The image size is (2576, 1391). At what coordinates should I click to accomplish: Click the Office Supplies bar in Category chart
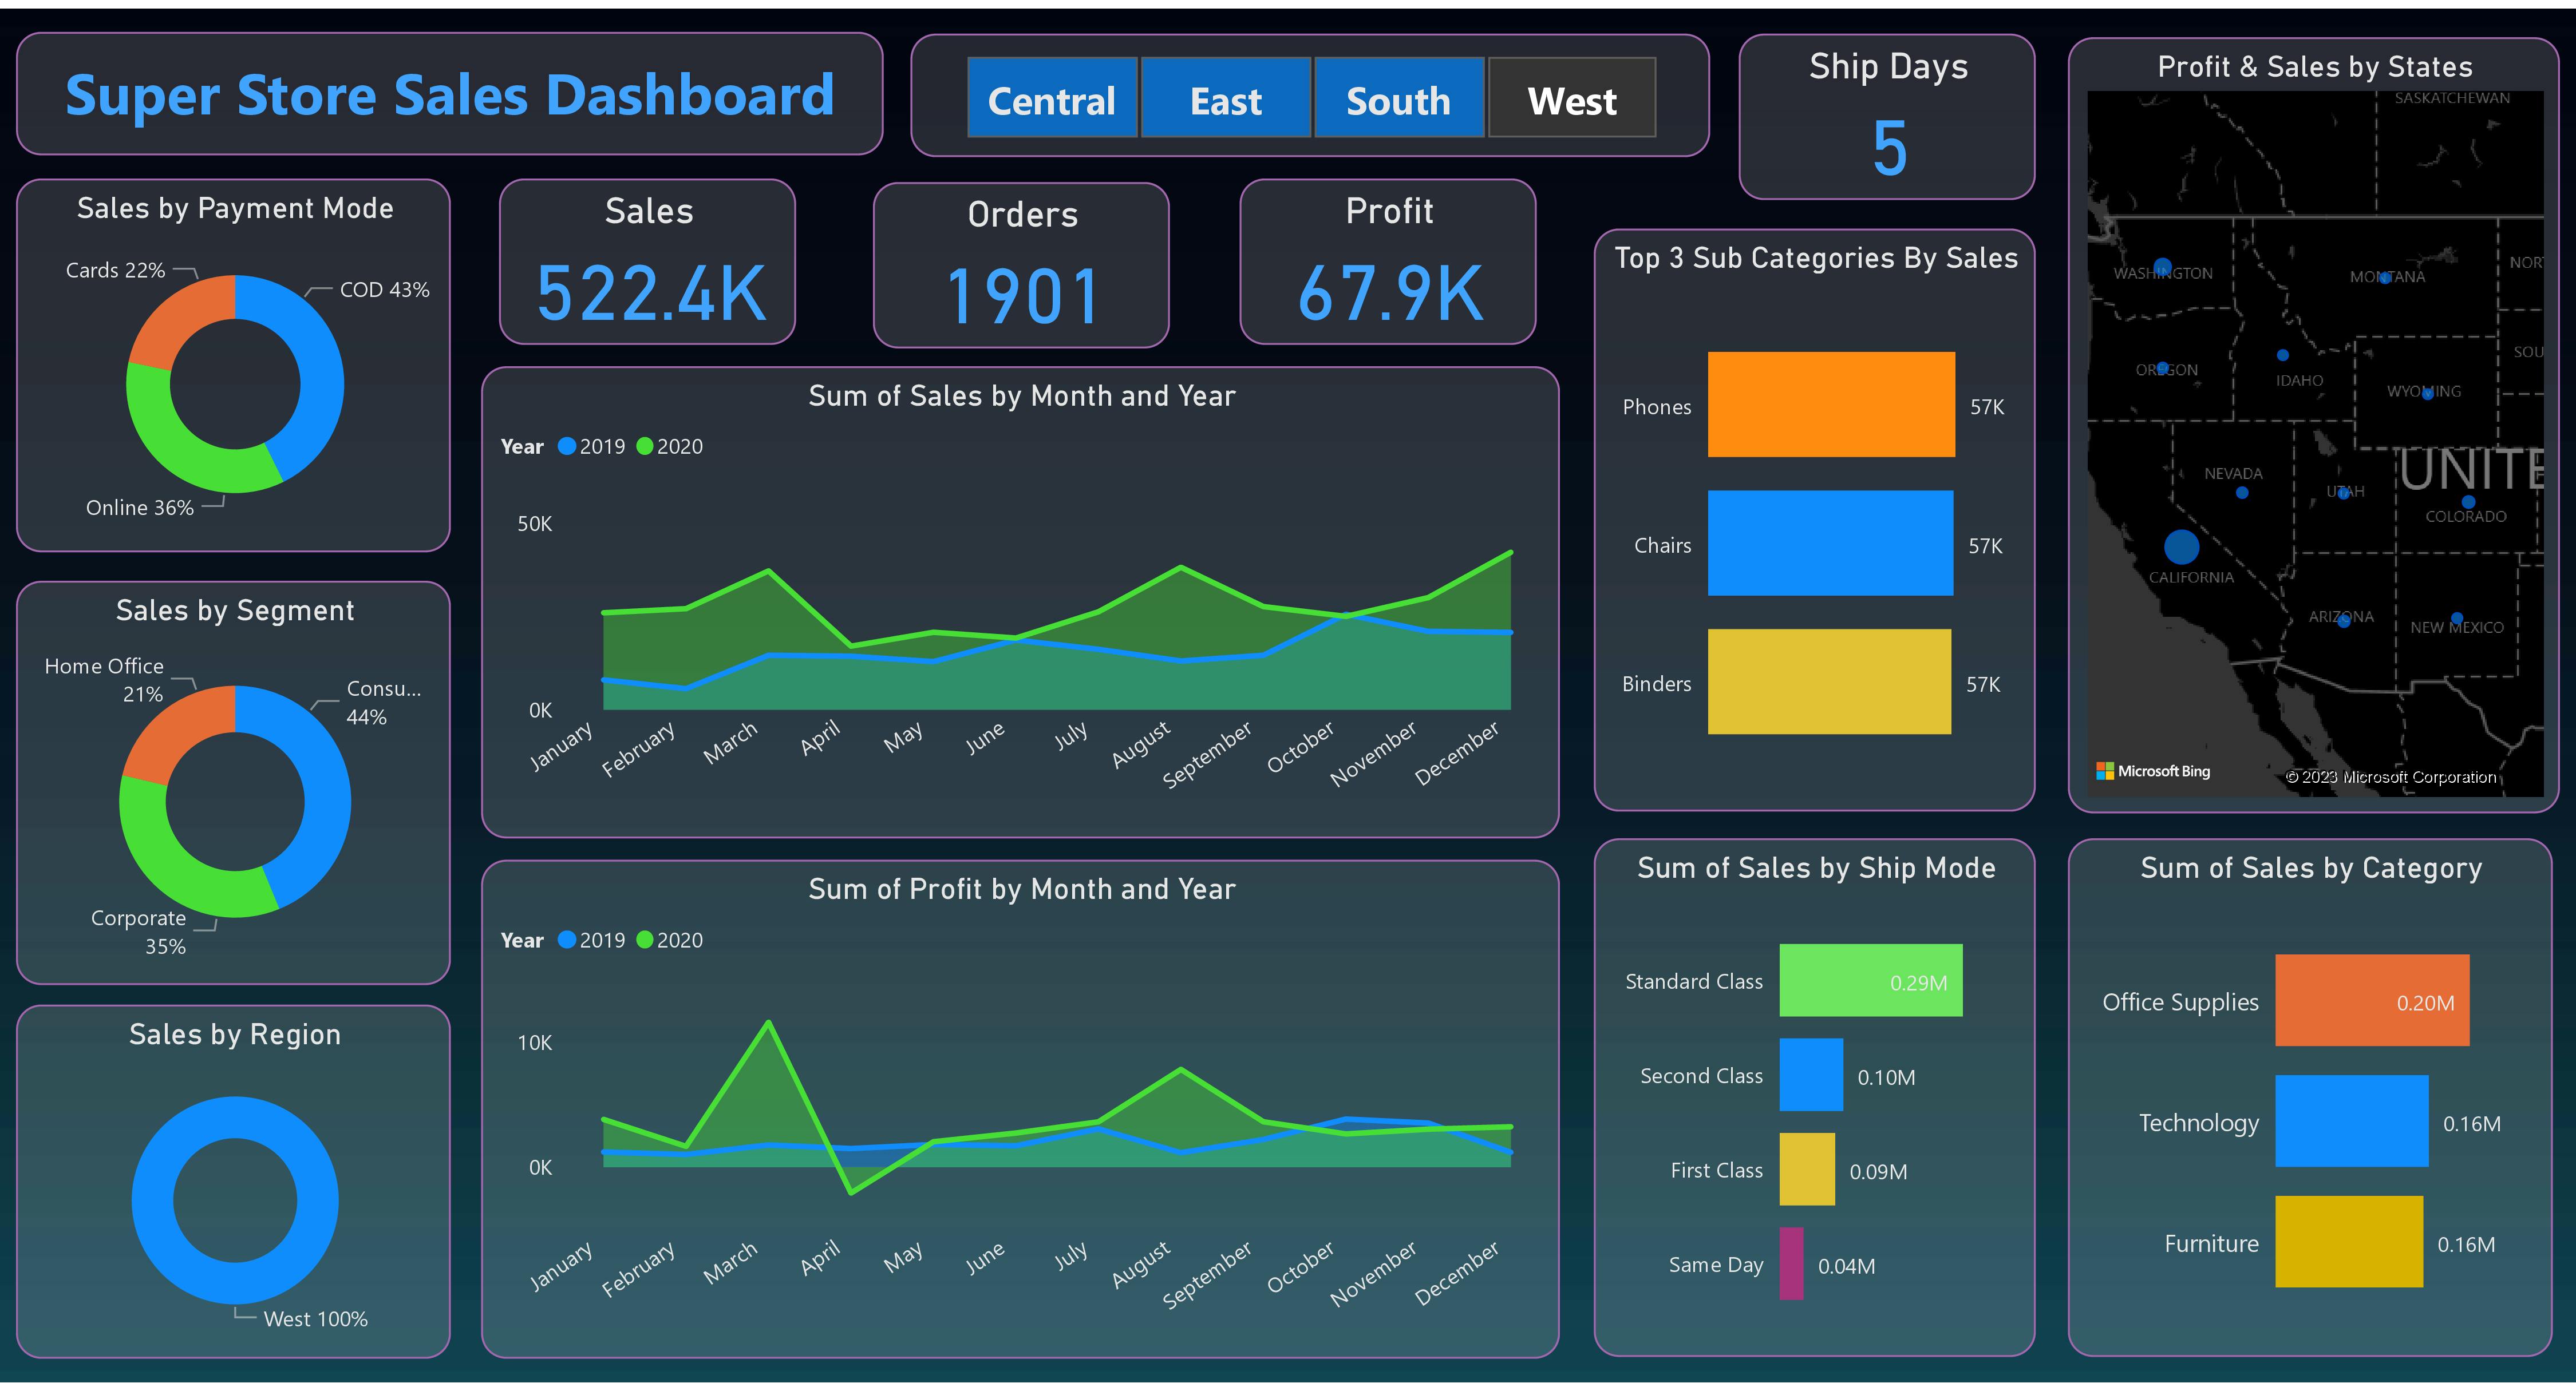coord(2372,1000)
